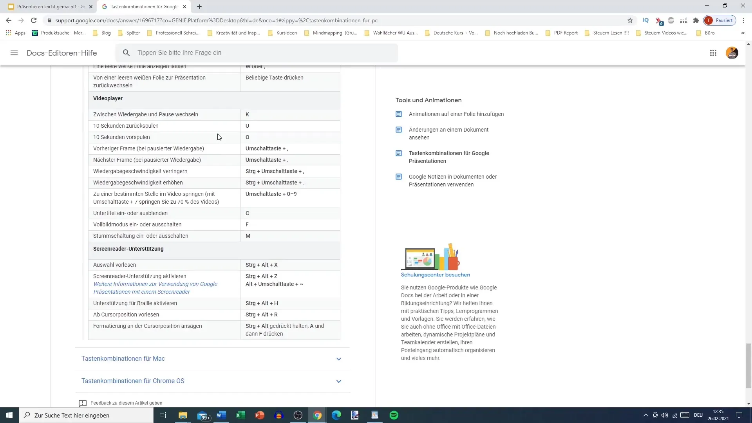Screen dimensions: 752x423
Task: Click the shortcut cell Strg + Alt + X
Action: click(290, 265)
